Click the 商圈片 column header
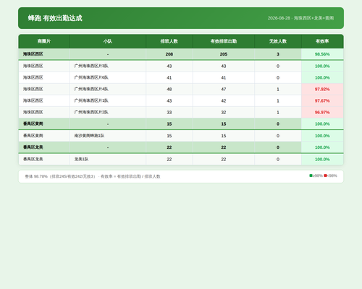The height and width of the screenshot is (289, 362). (x=44, y=41)
